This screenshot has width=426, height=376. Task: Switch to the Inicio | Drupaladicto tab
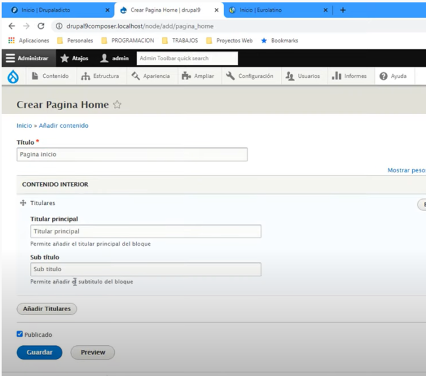[58, 10]
